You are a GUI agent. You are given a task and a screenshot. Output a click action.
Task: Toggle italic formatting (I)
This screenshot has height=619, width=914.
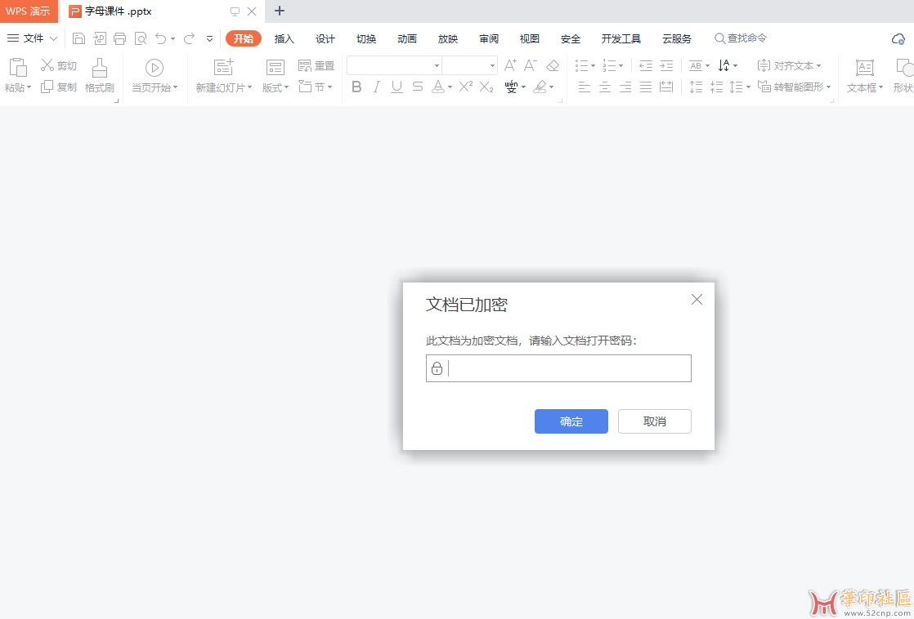pyautogui.click(x=377, y=87)
